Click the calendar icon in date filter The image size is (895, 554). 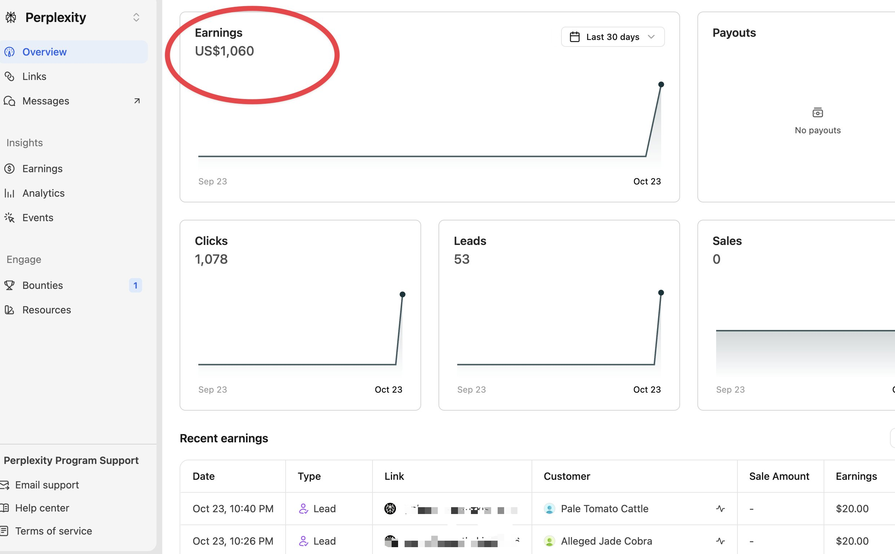coord(574,37)
